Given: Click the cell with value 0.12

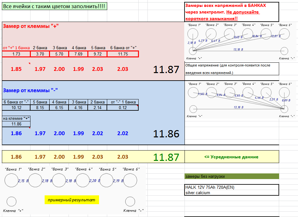Looking at the screenshot, I should 123,108.
